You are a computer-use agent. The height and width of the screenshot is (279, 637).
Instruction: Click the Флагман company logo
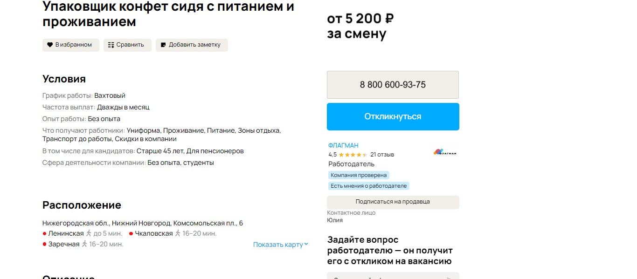click(445, 152)
